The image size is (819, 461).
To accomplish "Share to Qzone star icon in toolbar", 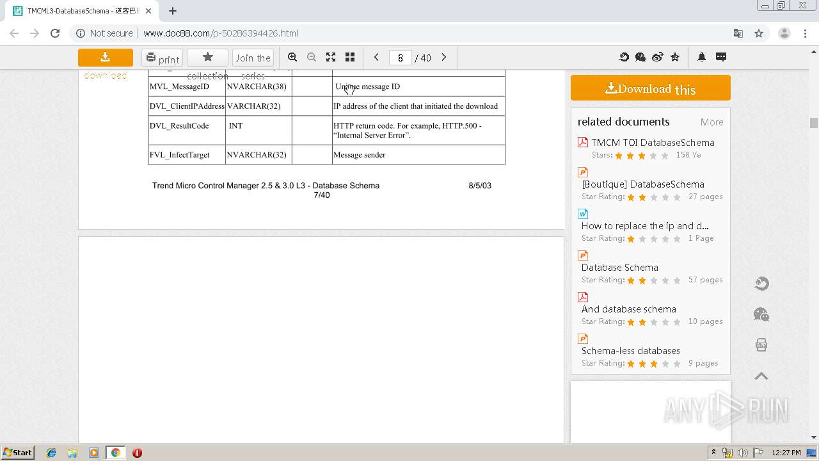I will click(x=675, y=57).
